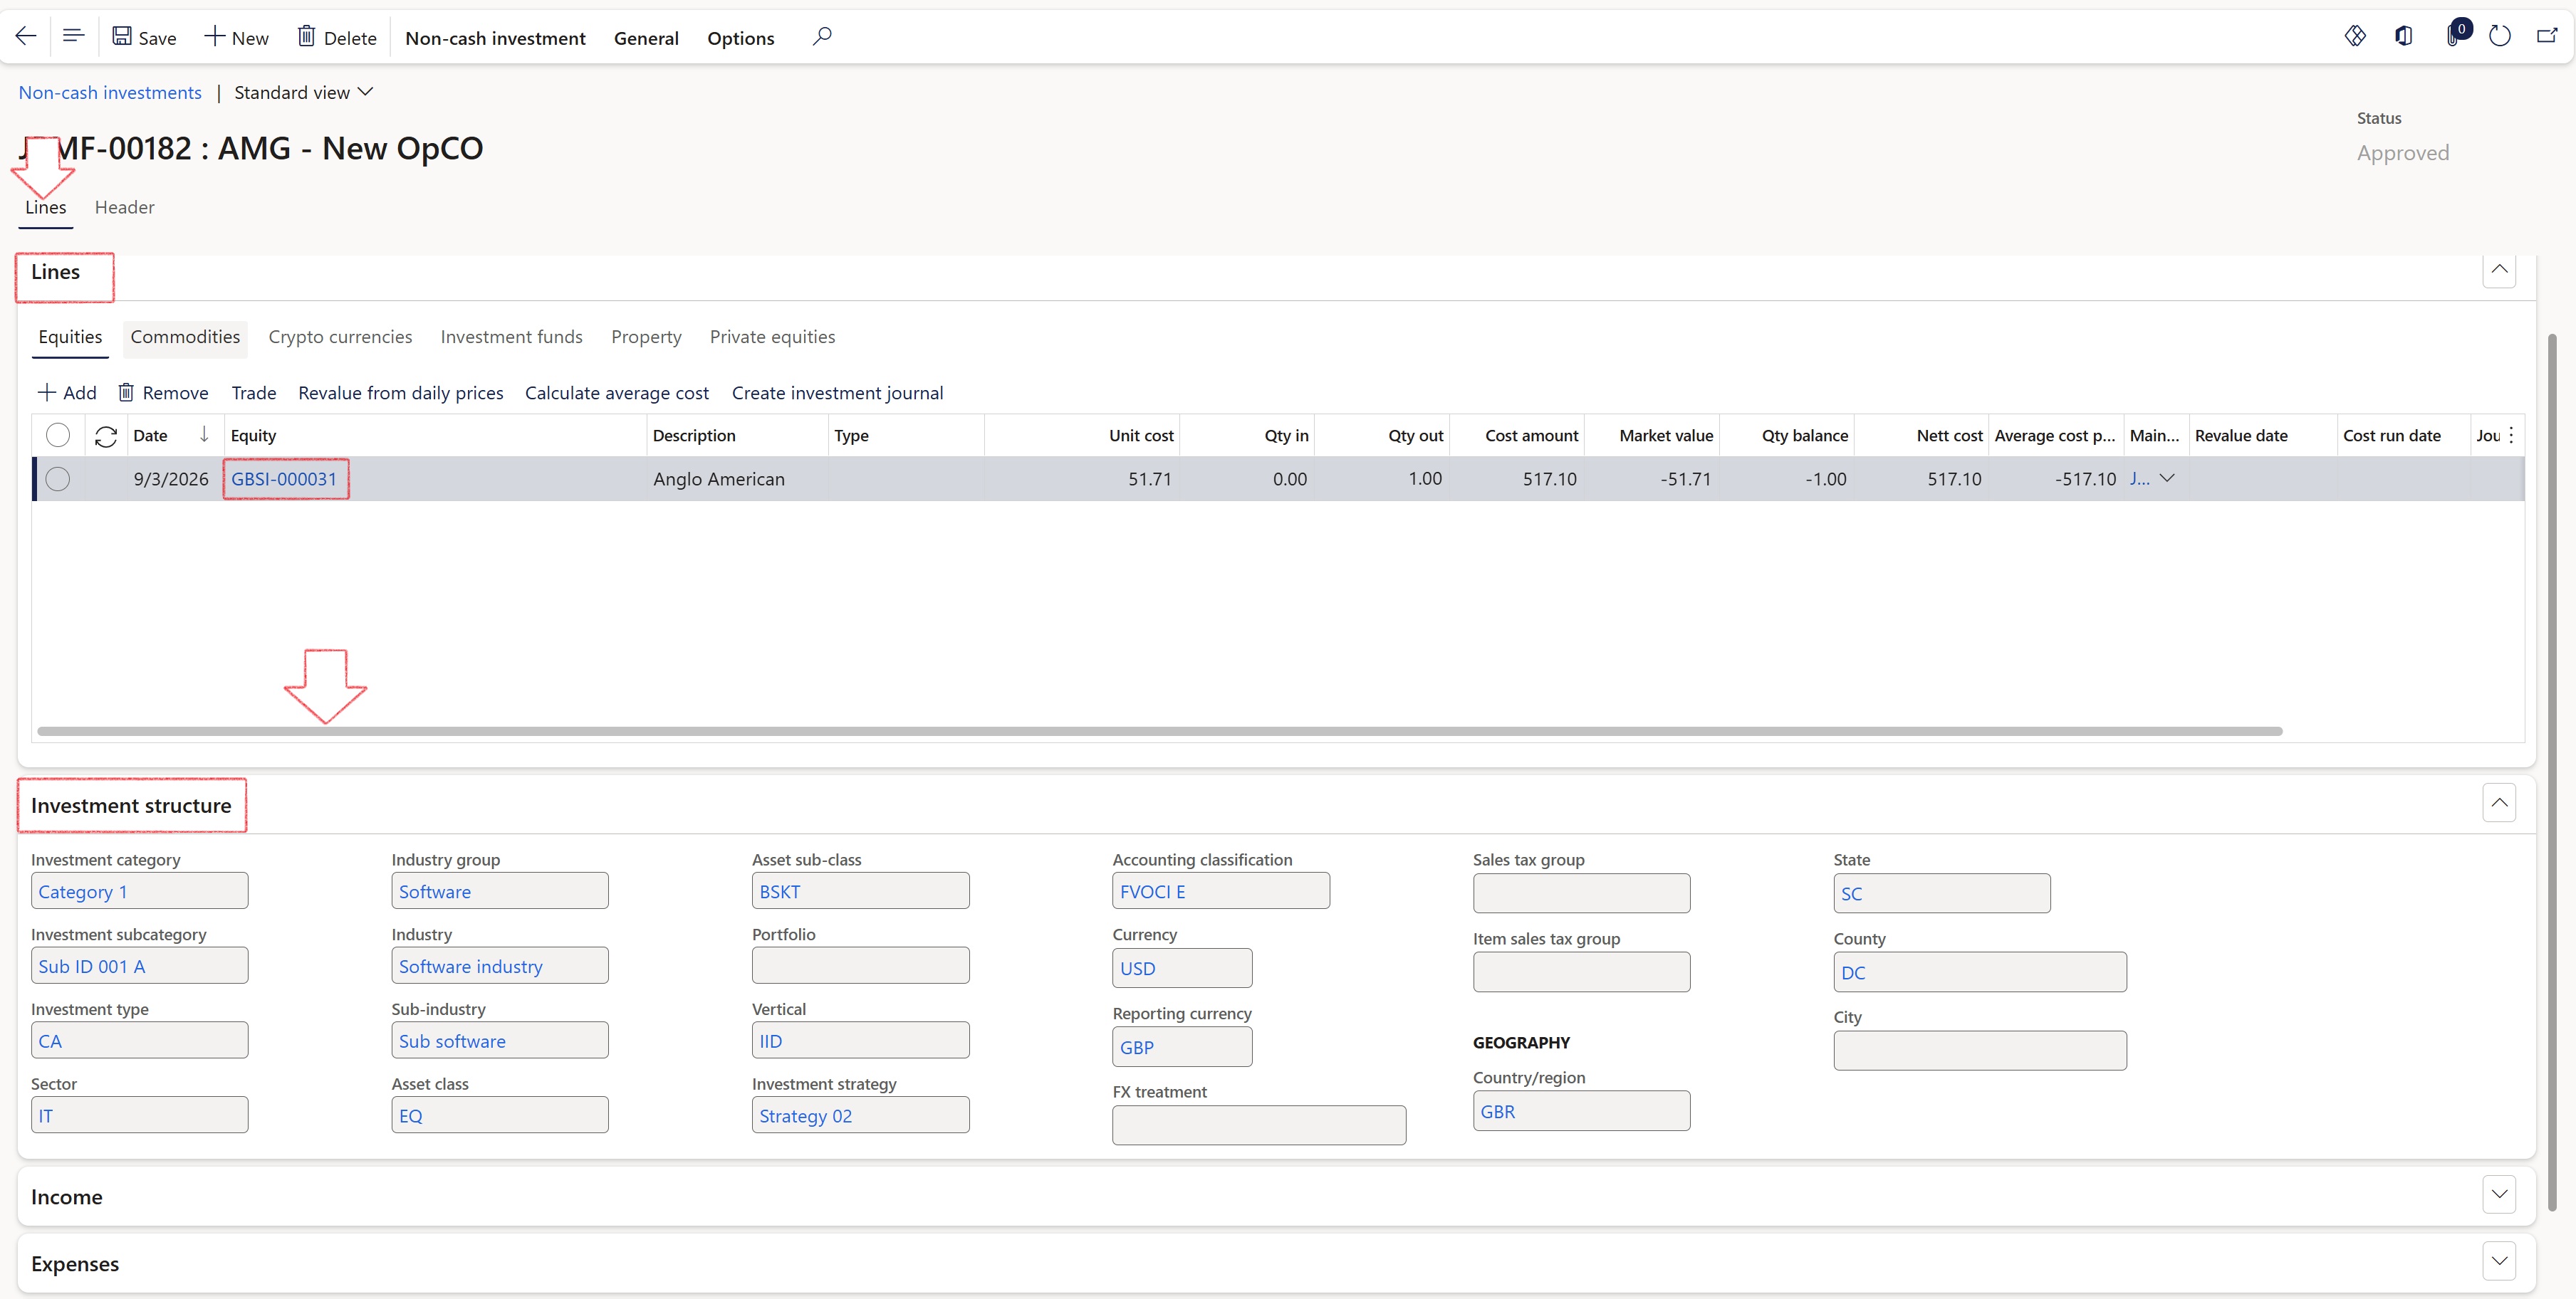This screenshot has height=1299, width=2576.
Task: Click Revalue from daily prices
Action: point(401,394)
